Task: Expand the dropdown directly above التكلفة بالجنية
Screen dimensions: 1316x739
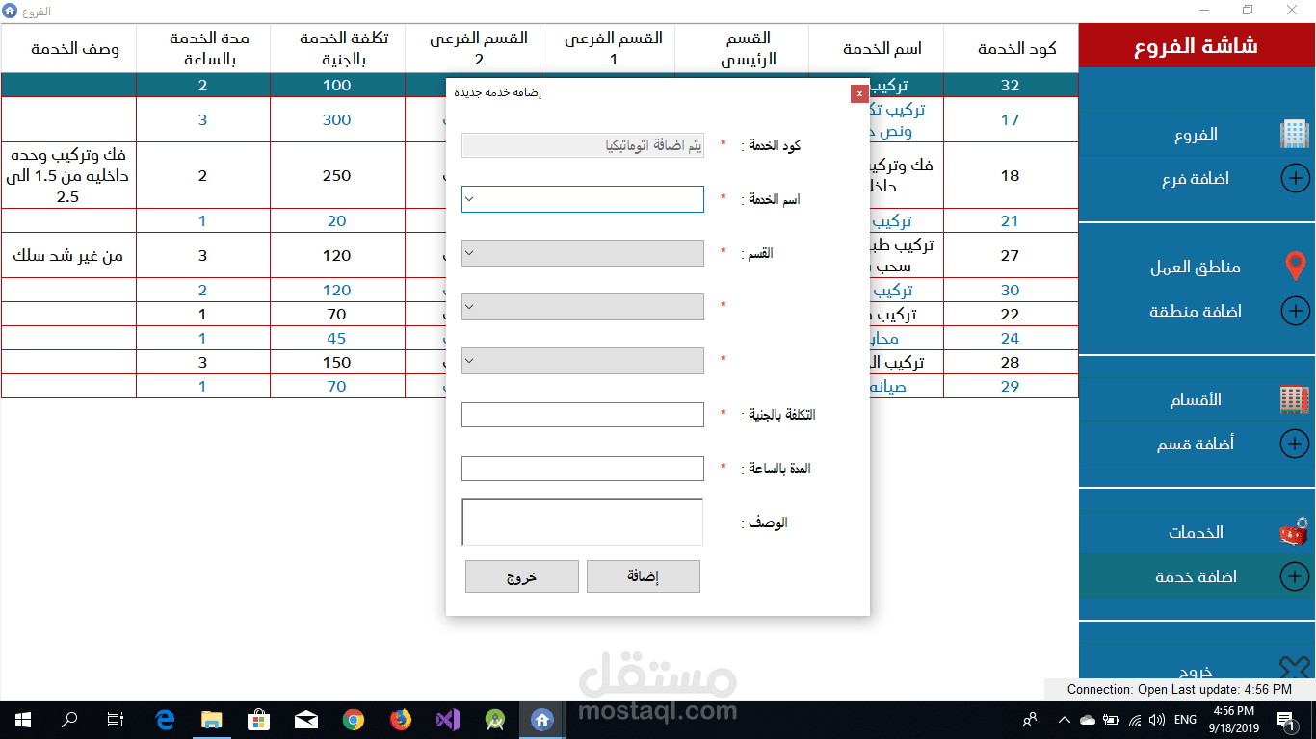Action: (x=469, y=361)
